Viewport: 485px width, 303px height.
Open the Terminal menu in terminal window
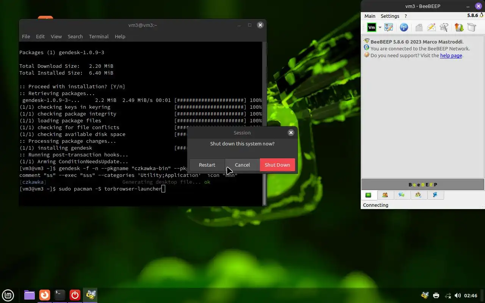tap(99, 36)
